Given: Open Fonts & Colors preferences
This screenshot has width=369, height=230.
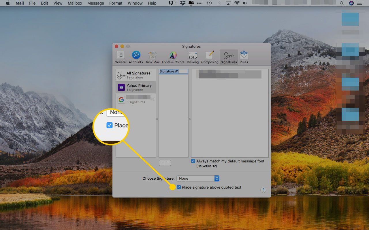Looking at the screenshot, I should pos(173,57).
